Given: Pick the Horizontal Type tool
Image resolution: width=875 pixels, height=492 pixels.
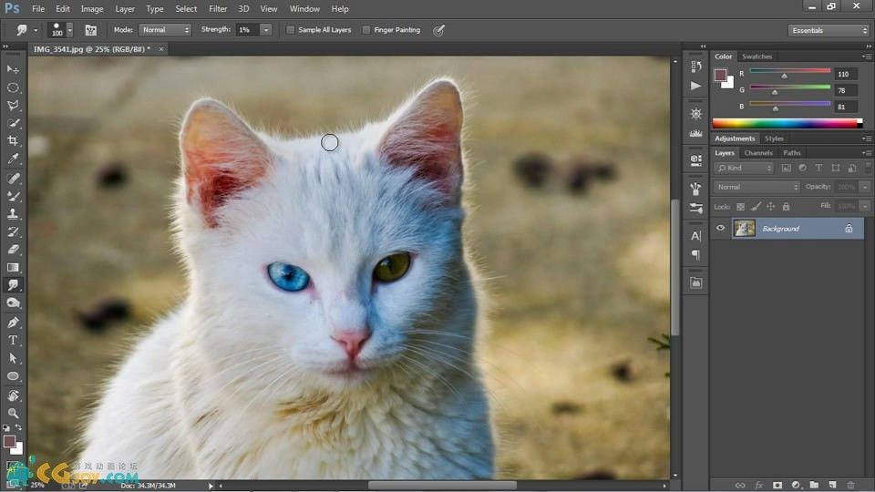Looking at the screenshot, I should click(13, 340).
